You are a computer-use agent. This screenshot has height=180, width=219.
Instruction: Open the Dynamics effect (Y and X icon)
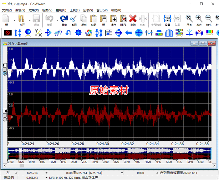click(x=38, y=33)
